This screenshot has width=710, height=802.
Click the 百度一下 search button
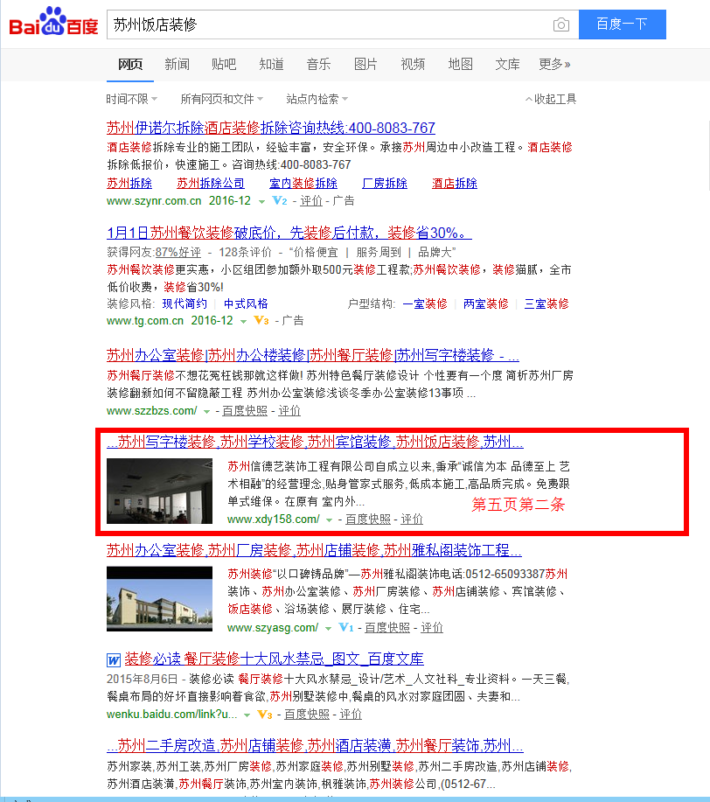pyautogui.click(x=622, y=24)
